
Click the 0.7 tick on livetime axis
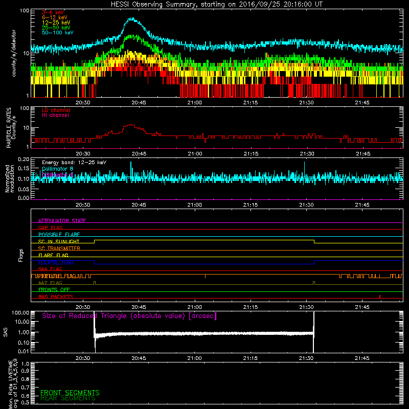(x=25, y=388)
